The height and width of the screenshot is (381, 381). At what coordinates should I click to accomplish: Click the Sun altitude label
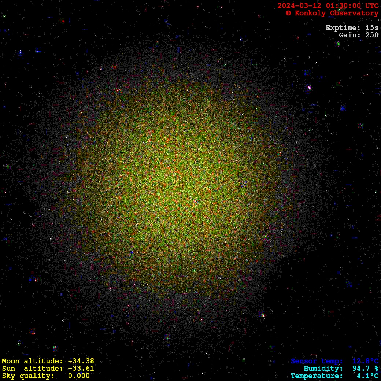[32, 369]
